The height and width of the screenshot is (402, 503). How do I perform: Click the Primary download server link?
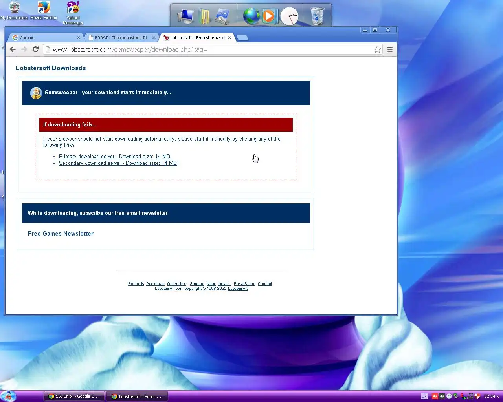pyautogui.click(x=114, y=156)
